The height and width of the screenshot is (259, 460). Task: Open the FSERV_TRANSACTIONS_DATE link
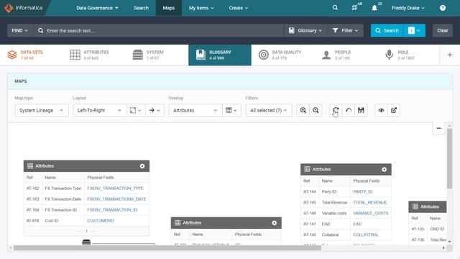[116, 199]
